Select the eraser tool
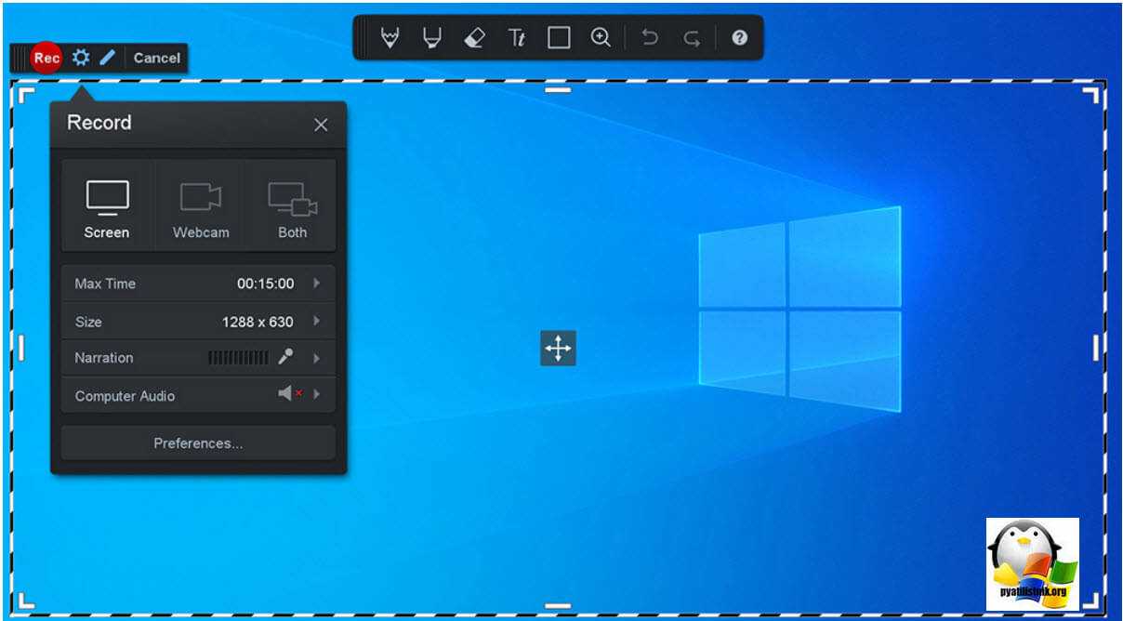Screen dimensions: 1123x621 click(474, 38)
